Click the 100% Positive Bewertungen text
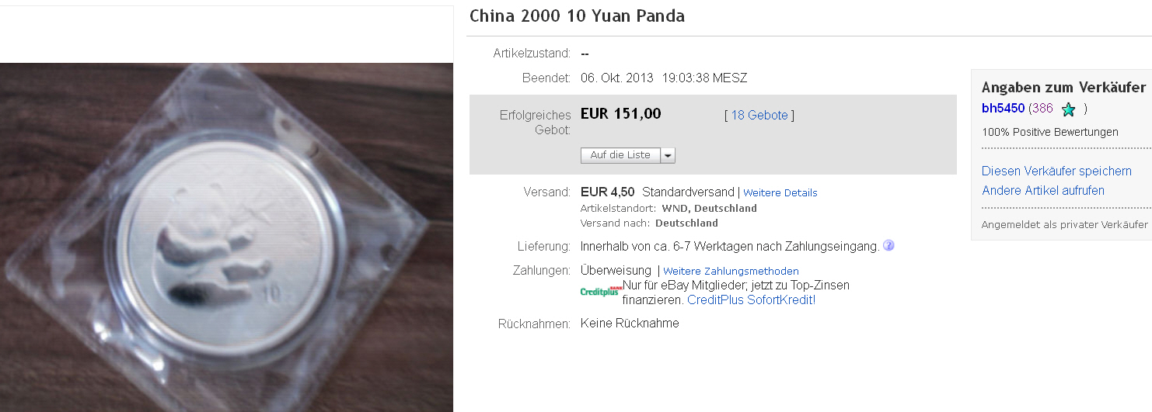Image resolution: width=1152 pixels, height=412 pixels. 1050,132
